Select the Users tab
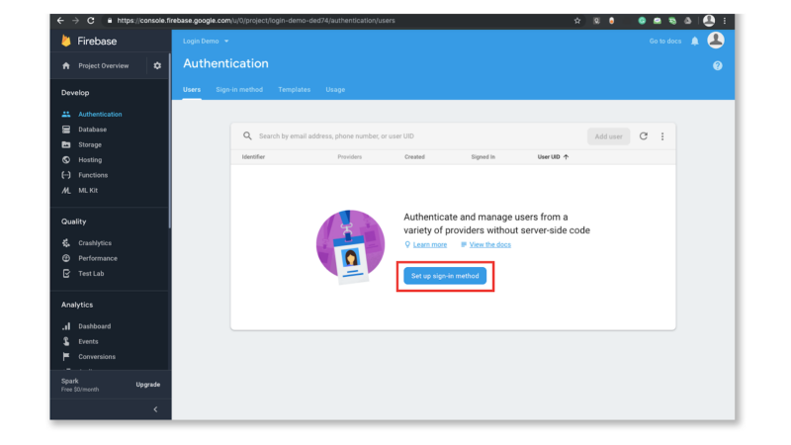This screenshot has width=791, height=445. point(192,89)
